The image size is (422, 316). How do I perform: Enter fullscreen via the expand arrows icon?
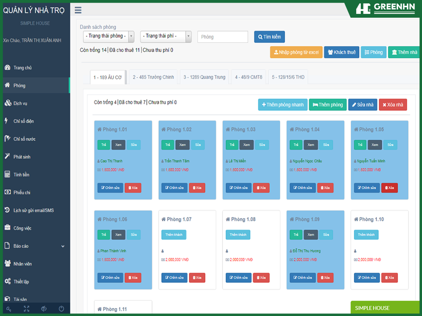coord(27,309)
